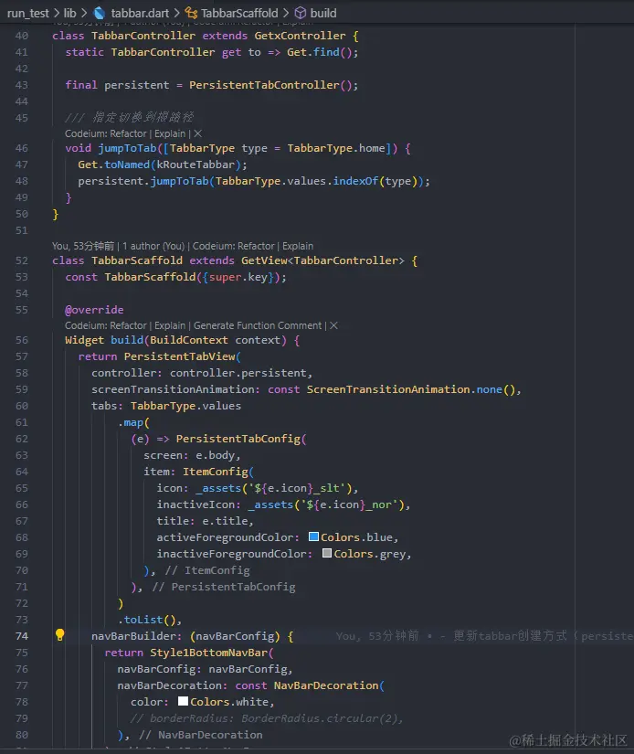634x754 pixels.
Task: Click the Dart file icon in breadcrumb
Action: pos(100,13)
